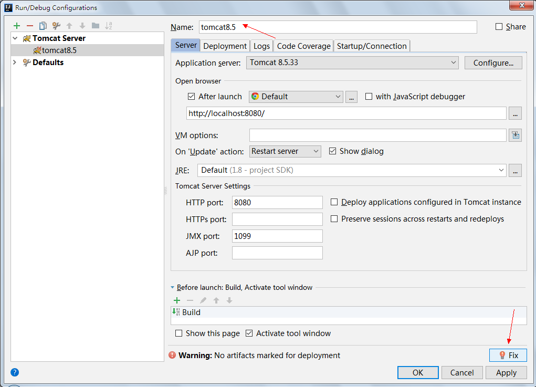
Task: Click the OK button
Action: click(418, 373)
